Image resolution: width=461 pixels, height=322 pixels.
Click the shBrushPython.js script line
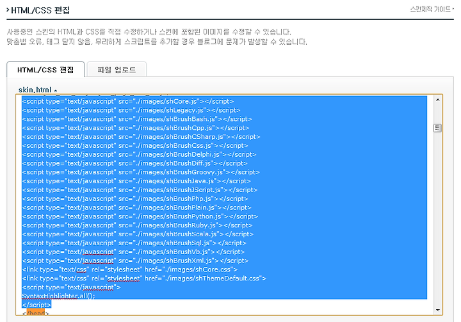point(140,216)
